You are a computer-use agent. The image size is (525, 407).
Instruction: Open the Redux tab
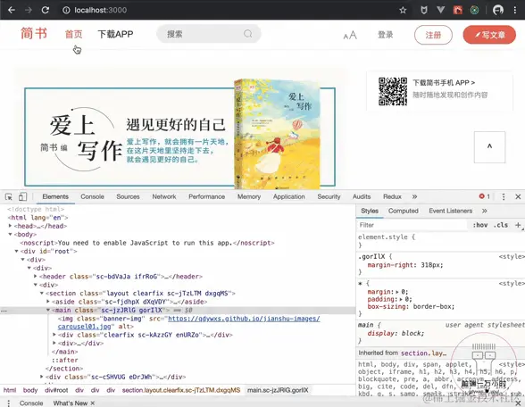tap(392, 196)
